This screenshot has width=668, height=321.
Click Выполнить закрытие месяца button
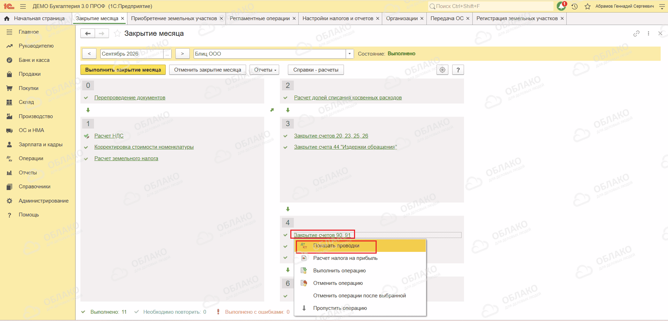[123, 70]
